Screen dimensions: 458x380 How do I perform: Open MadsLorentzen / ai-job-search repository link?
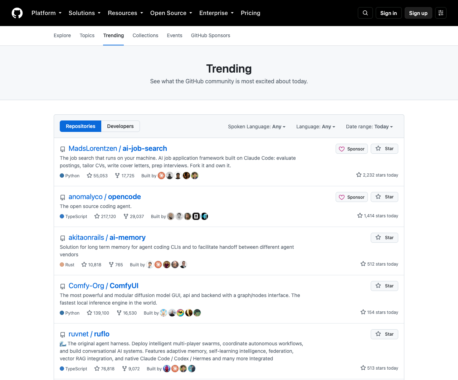click(118, 148)
